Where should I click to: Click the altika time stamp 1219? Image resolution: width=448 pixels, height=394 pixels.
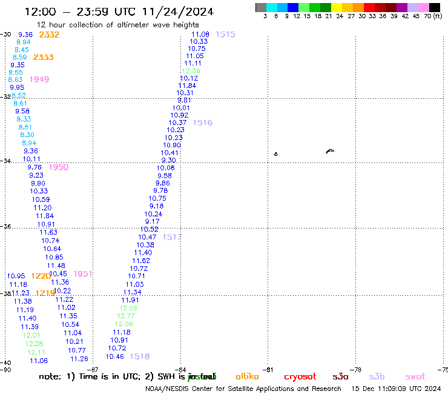45,293
